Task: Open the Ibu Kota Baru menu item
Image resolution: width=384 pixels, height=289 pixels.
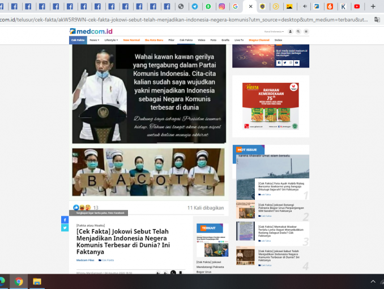Action: (x=154, y=40)
